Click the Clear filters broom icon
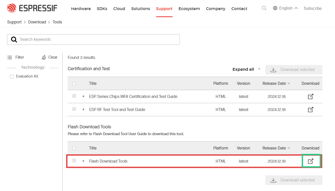335x191 pixels. tap(44, 57)
